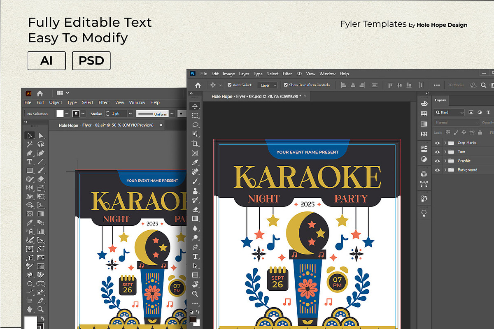Select the Hand tool in Photoshop toolbar

(x=195, y=284)
